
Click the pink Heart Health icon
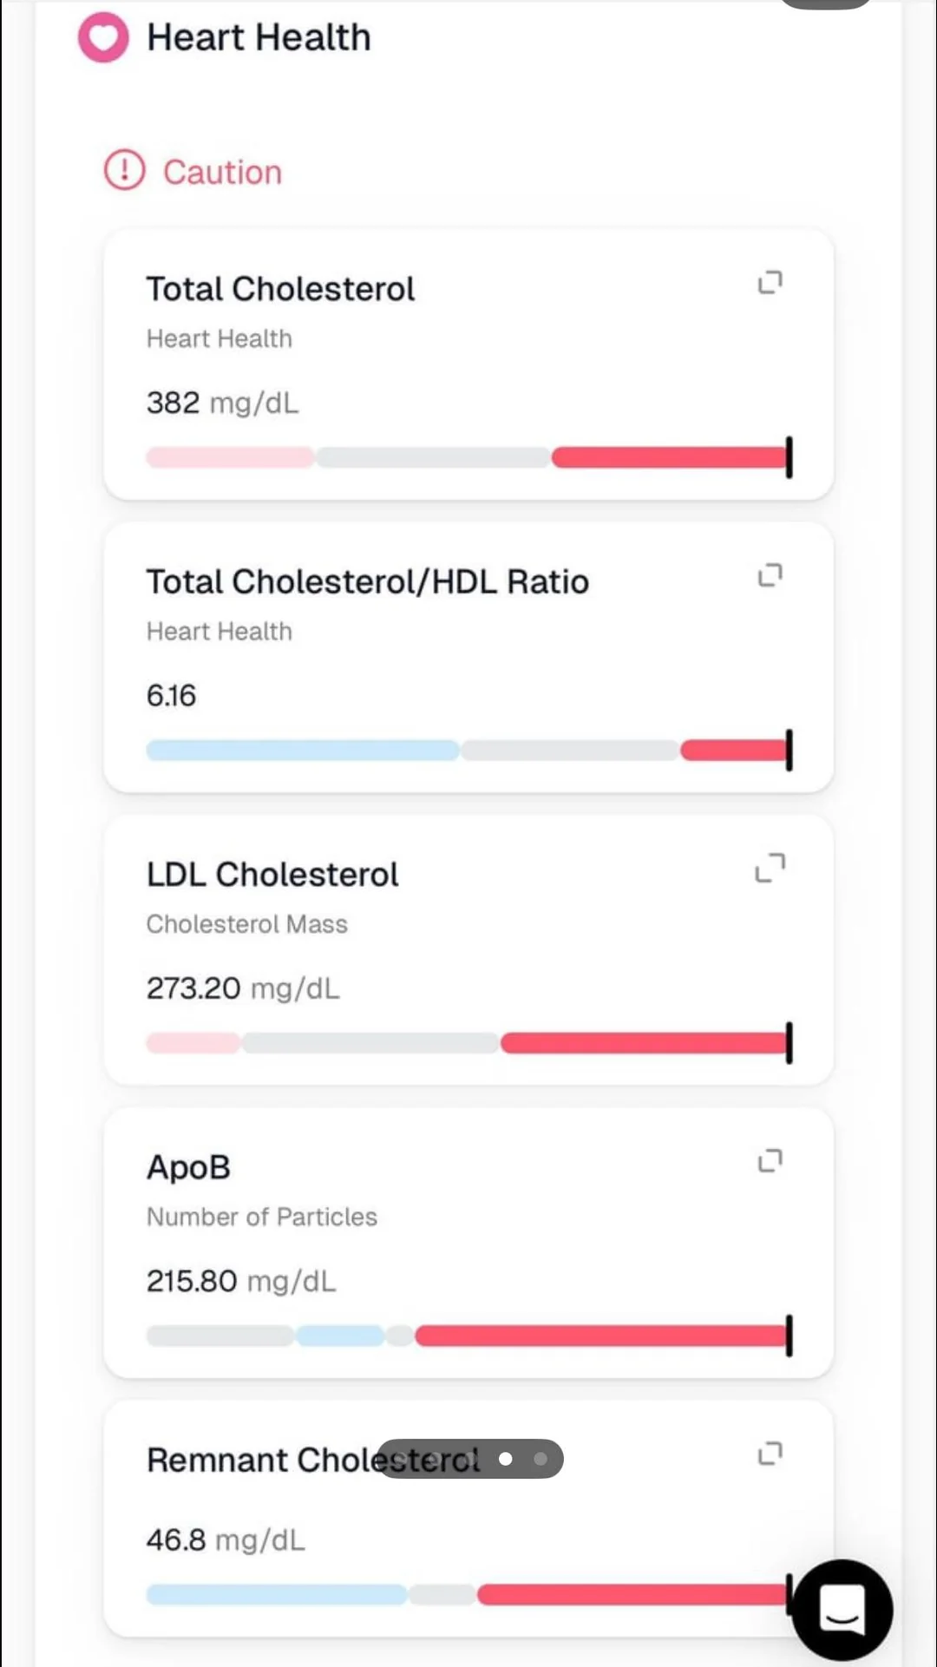coord(103,37)
